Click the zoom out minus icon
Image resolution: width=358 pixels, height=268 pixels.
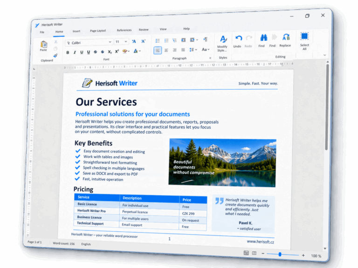263,254
